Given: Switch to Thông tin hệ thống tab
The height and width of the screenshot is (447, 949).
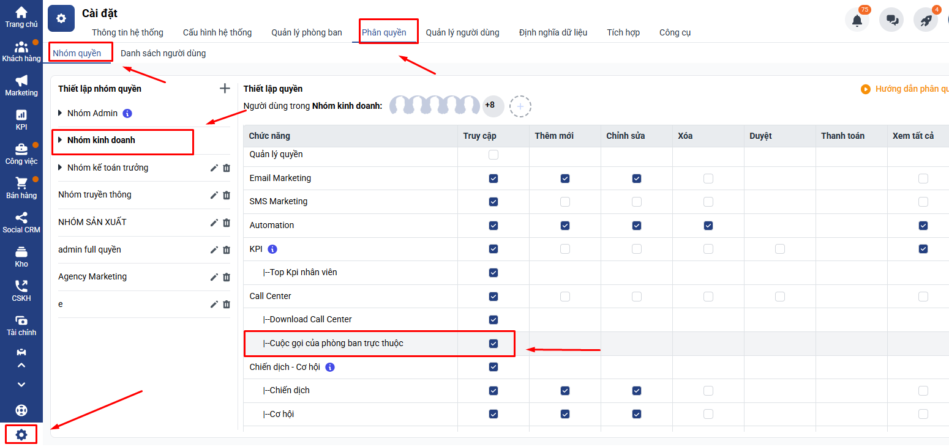Looking at the screenshot, I should (x=127, y=32).
